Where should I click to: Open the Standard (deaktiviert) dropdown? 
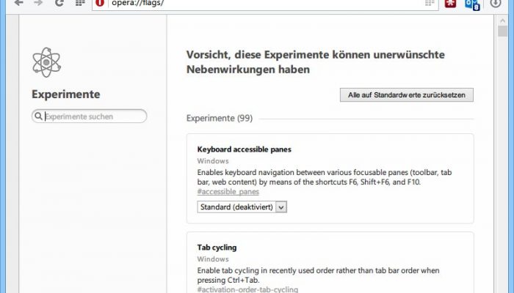[x=242, y=207]
